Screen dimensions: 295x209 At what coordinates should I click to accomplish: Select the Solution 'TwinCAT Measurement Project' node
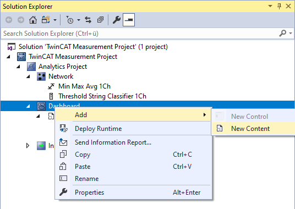93,47
